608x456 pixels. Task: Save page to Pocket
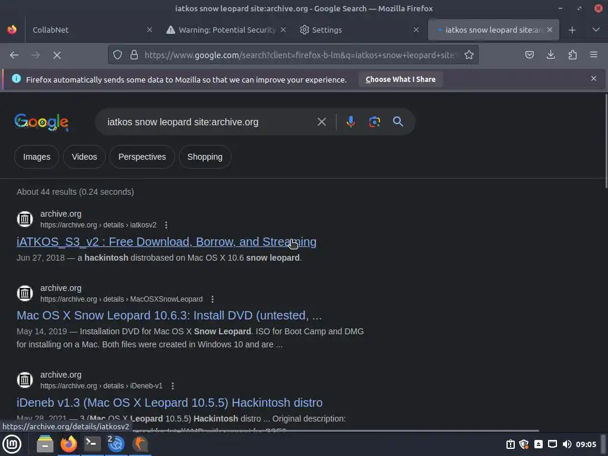[x=529, y=55]
